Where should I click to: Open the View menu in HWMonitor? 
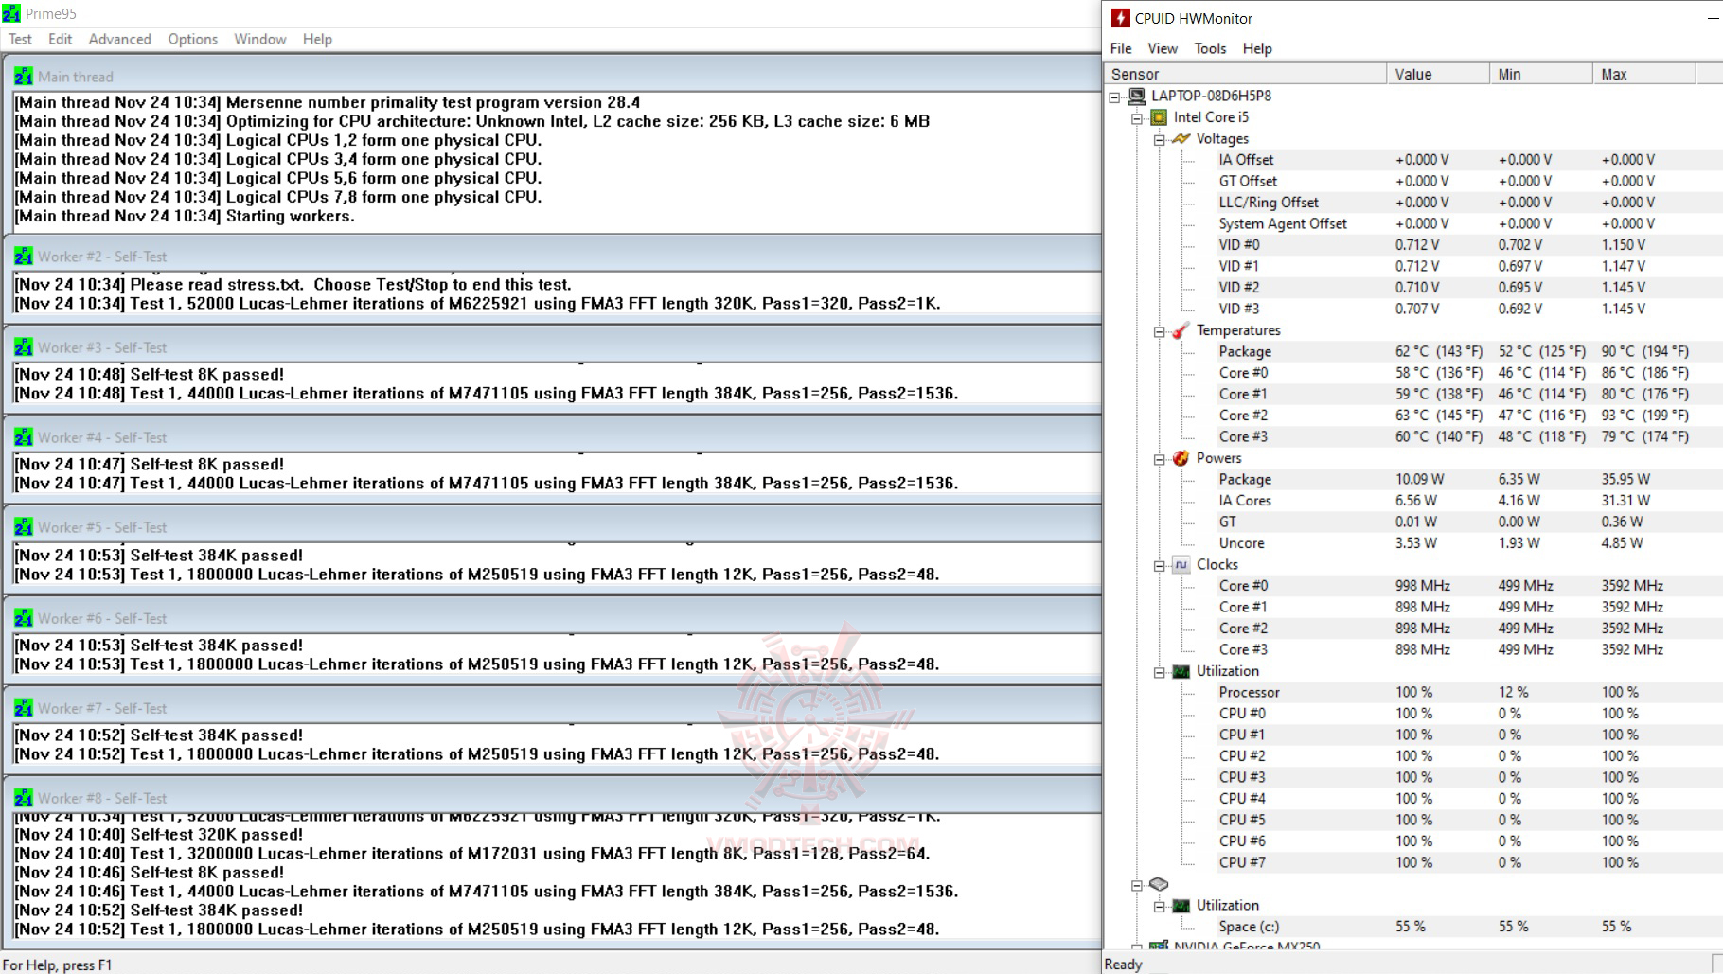[x=1163, y=48]
